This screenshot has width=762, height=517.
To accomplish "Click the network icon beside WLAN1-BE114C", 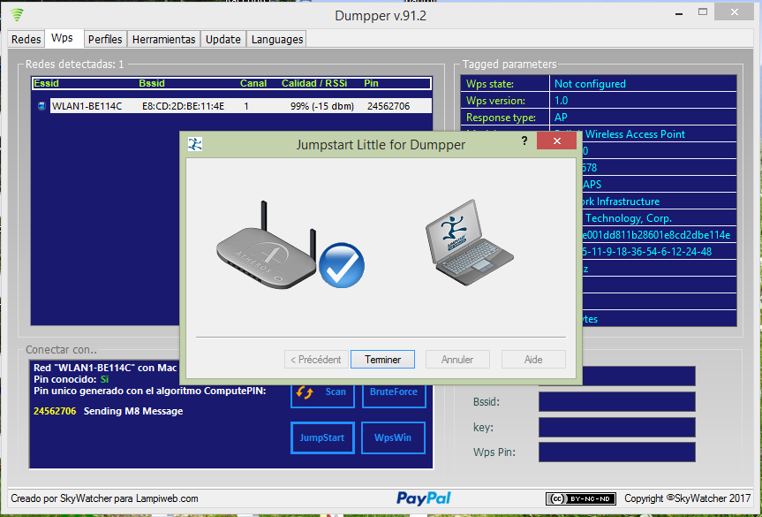I will pos(41,105).
